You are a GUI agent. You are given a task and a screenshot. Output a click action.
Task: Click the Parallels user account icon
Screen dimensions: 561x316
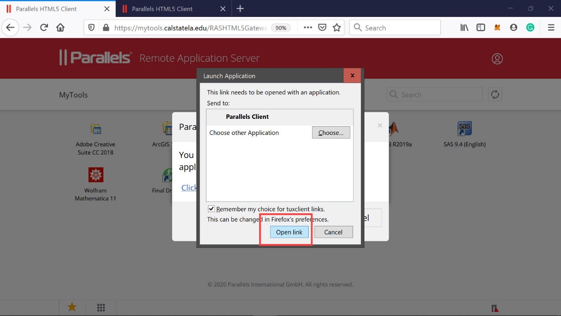tap(497, 59)
